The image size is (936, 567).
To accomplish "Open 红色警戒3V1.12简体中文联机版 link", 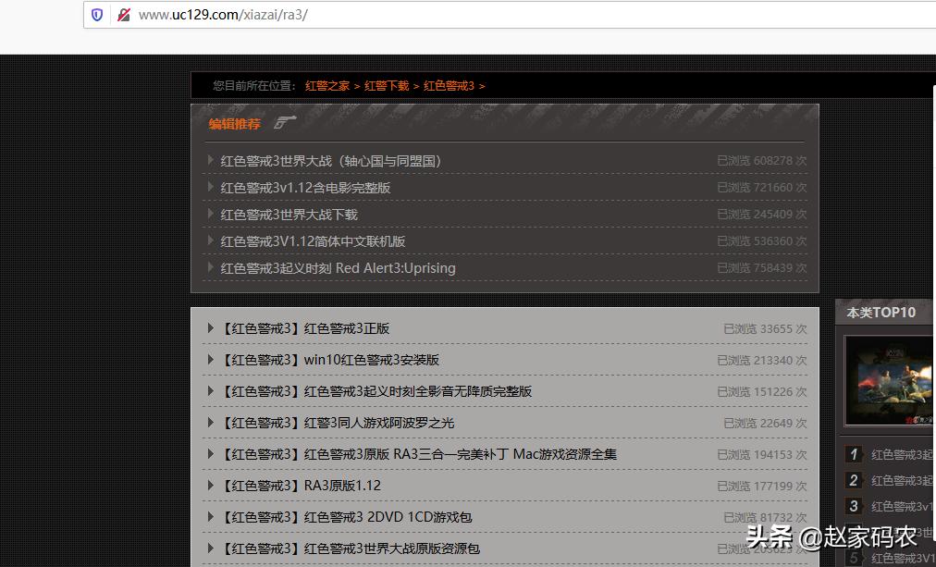I will 313,241.
